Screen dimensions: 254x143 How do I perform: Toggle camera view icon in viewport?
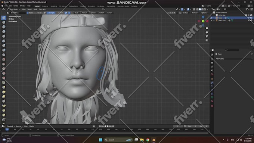[x=207, y=36]
